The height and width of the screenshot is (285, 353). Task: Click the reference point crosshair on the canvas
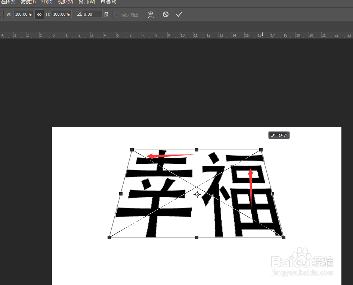(197, 194)
